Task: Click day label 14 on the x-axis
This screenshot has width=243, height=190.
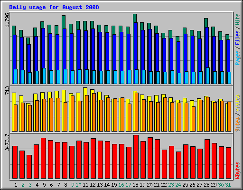Action: (107, 185)
